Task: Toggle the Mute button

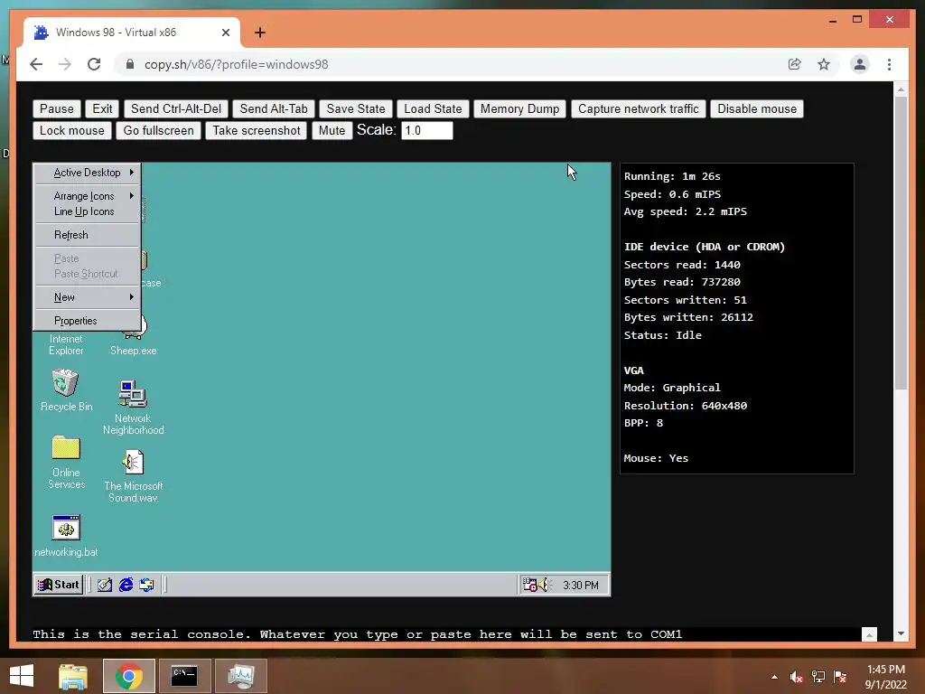Action: (332, 130)
